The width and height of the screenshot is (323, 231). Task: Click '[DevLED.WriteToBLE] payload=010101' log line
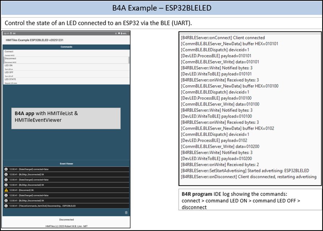pyautogui.click(x=216, y=74)
